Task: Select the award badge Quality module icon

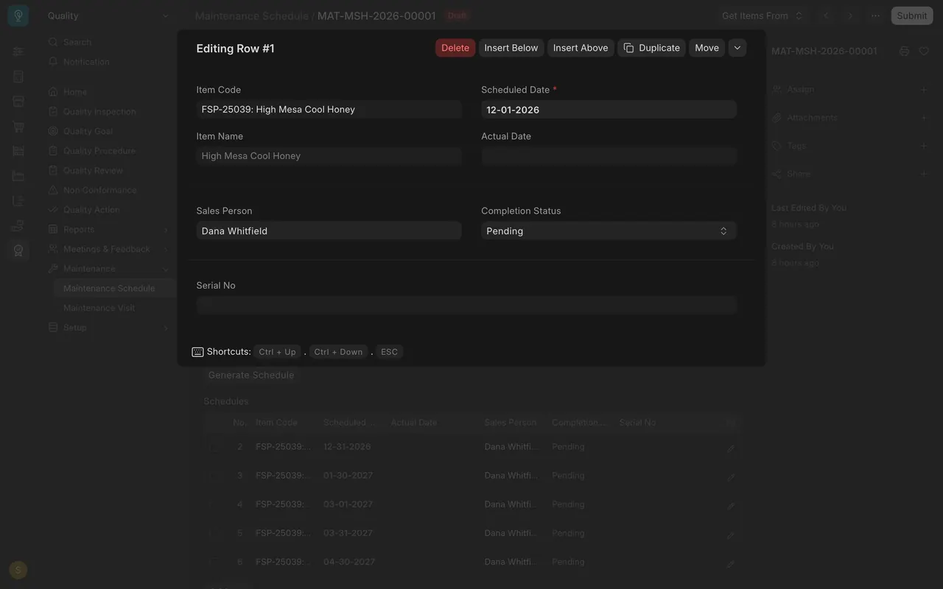Action: click(x=18, y=250)
